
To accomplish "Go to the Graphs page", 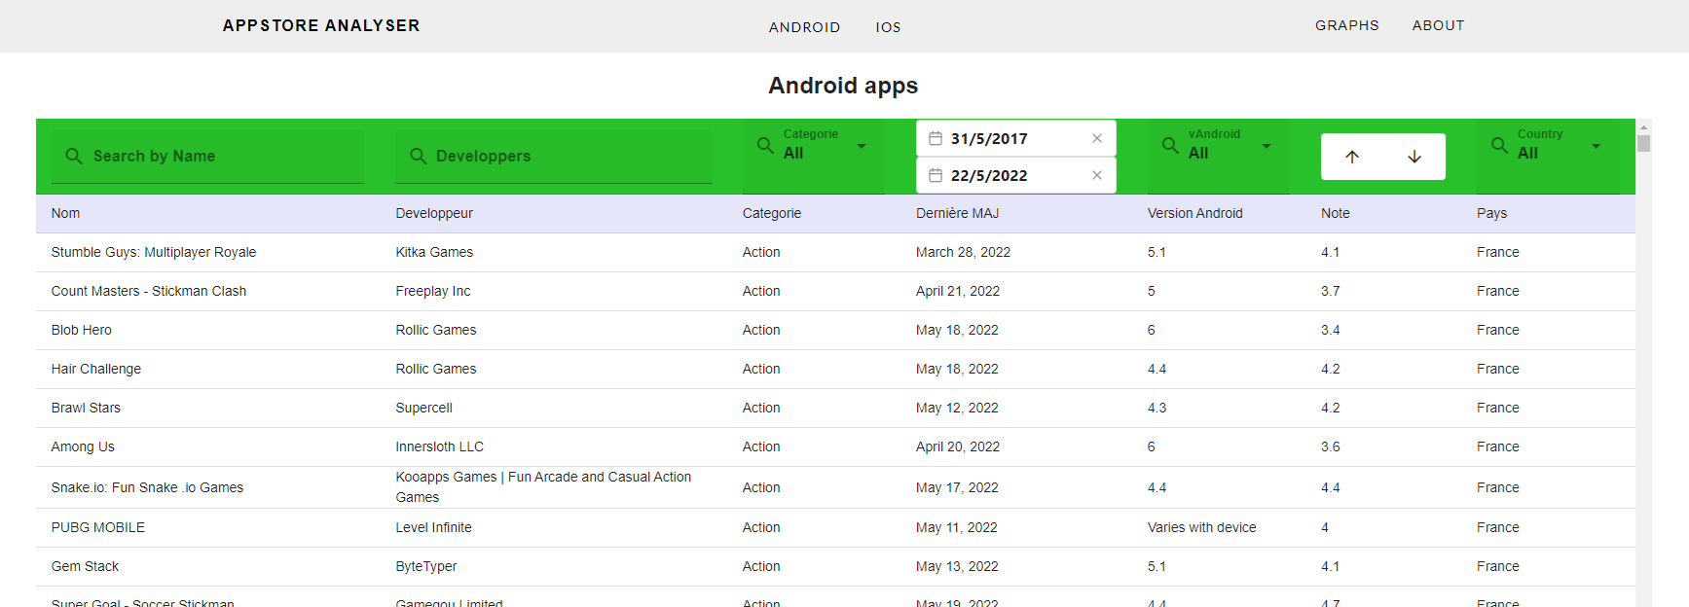I will click(1347, 25).
